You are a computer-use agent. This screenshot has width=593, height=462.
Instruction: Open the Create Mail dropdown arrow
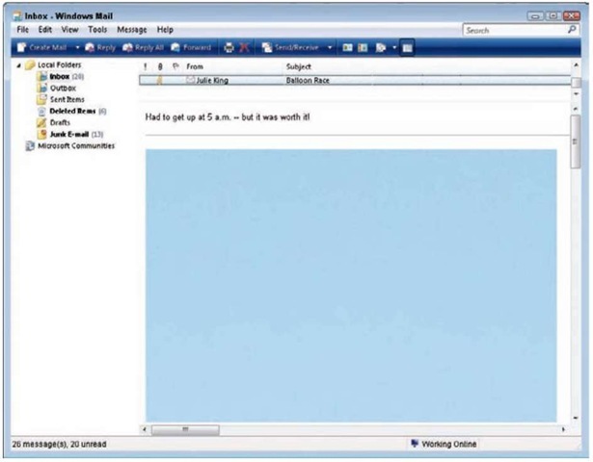[x=77, y=47]
